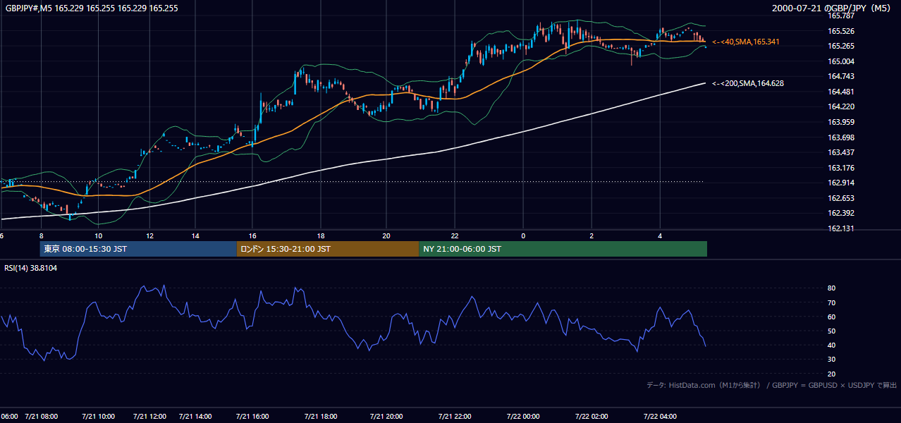Click the 7/22 00:00 time label

523,417
